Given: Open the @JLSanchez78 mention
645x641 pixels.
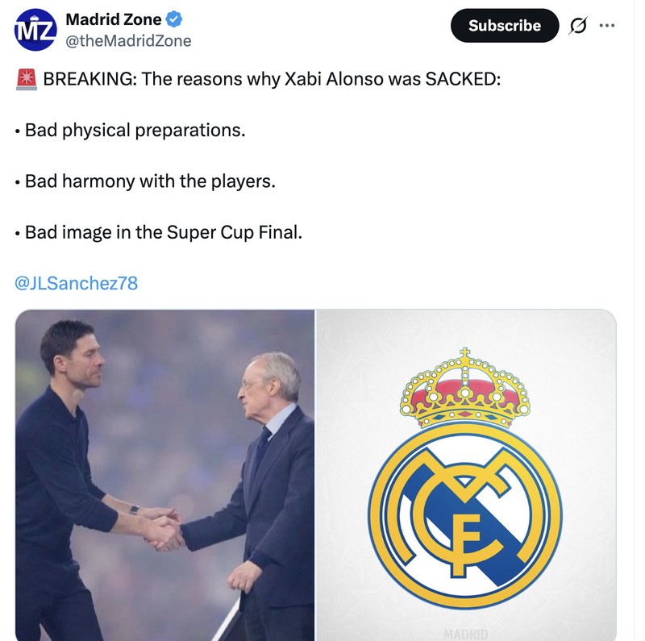Looking at the screenshot, I should (76, 283).
